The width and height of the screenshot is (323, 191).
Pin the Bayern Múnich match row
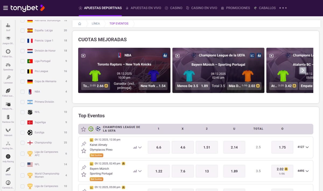[x=84, y=168]
